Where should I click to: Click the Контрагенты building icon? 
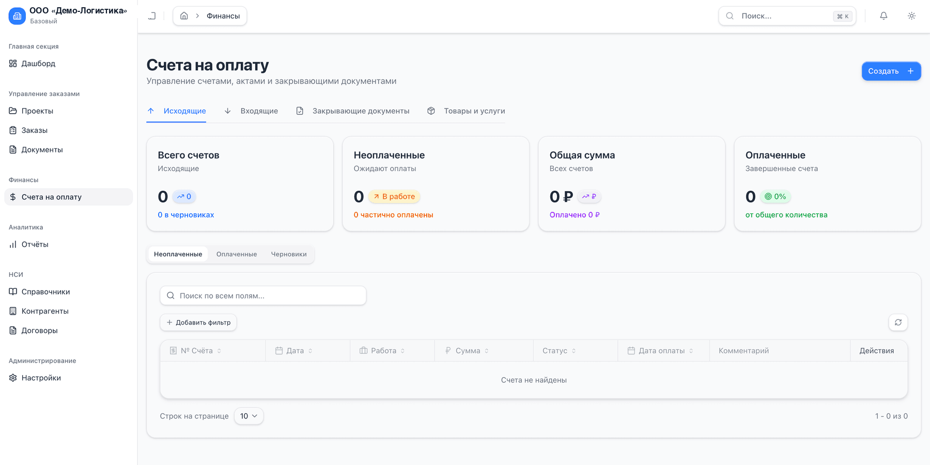tap(13, 311)
